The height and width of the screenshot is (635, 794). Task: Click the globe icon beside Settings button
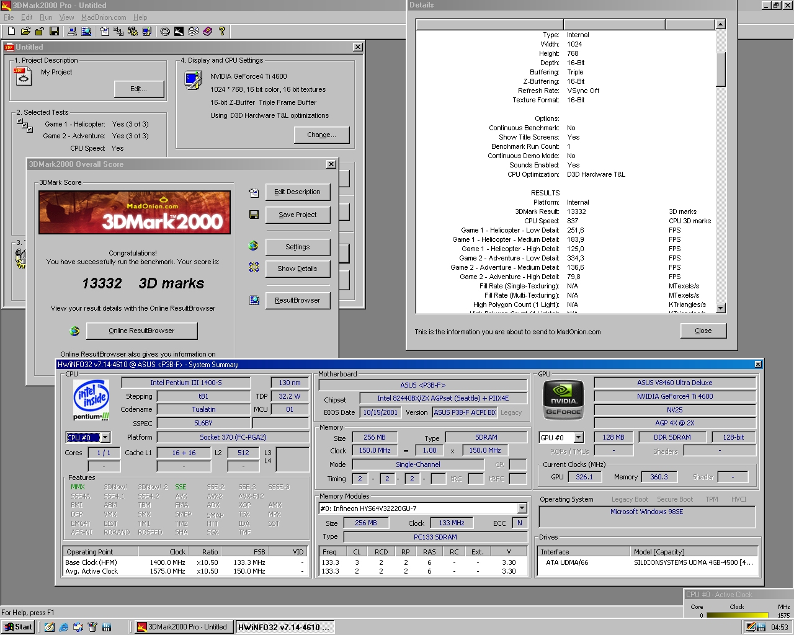coord(253,246)
